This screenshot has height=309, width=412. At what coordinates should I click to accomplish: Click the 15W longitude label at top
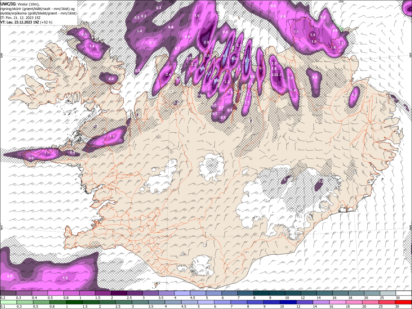(341, 2)
